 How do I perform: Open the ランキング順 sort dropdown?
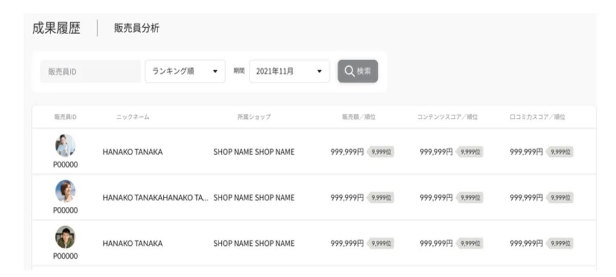(185, 71)
